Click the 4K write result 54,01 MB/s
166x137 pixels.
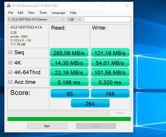pyautogui.click(x=110, y=63)
